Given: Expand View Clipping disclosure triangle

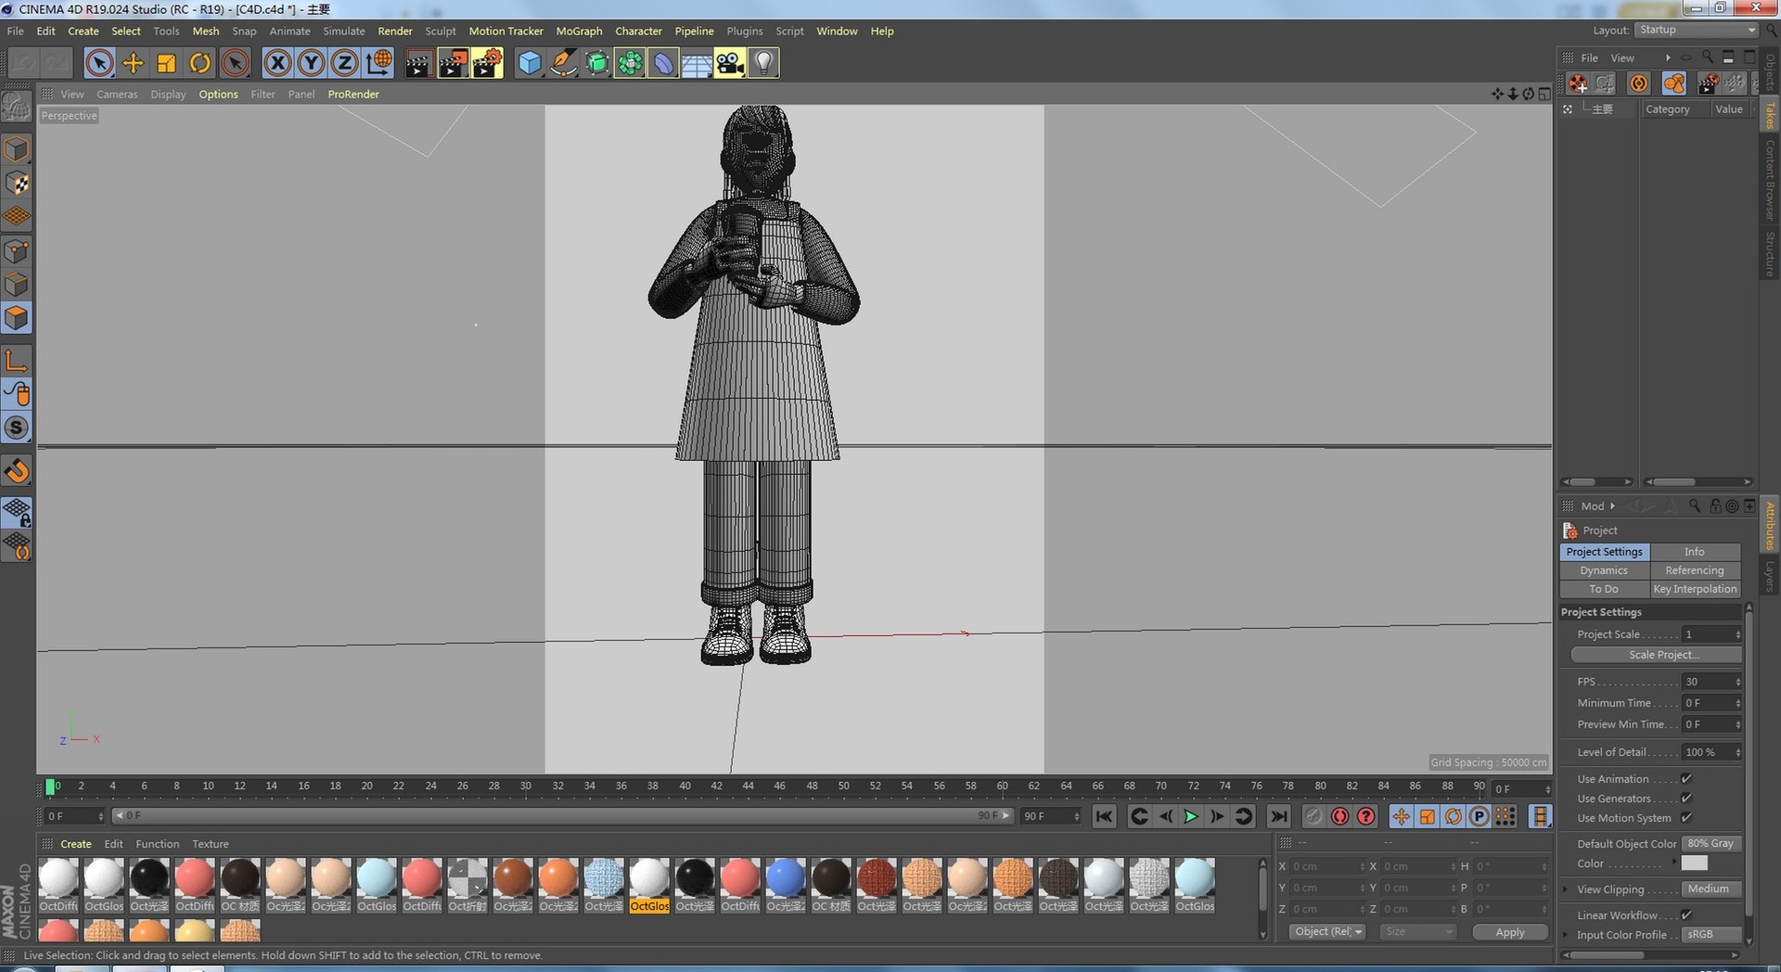Looking at the screenshot, I should [x=1566, y=889].
